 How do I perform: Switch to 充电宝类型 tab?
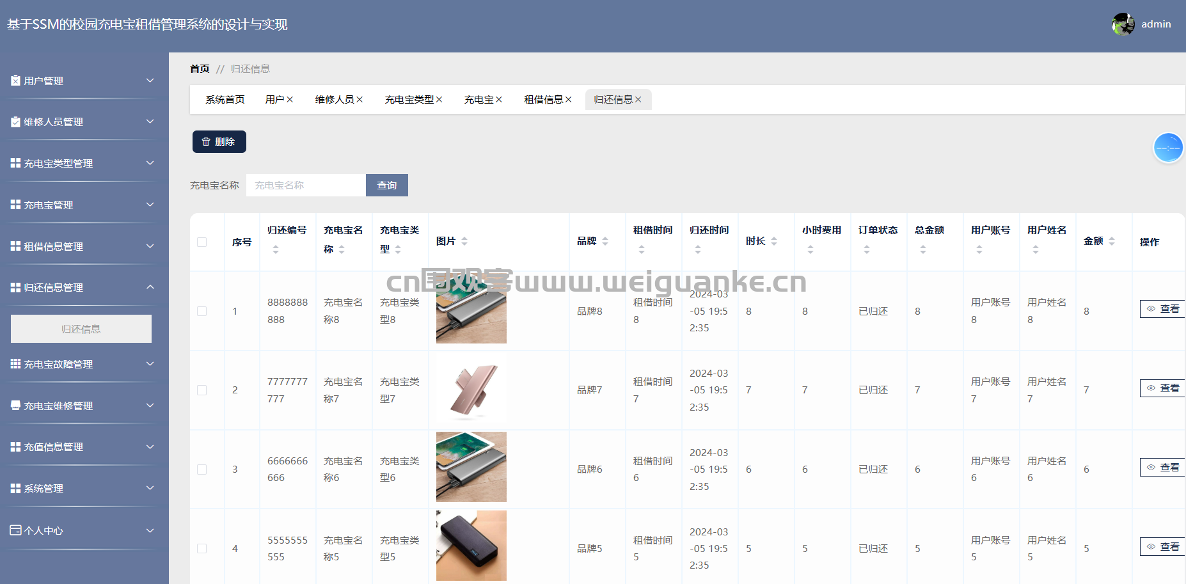tap(409, 99)
